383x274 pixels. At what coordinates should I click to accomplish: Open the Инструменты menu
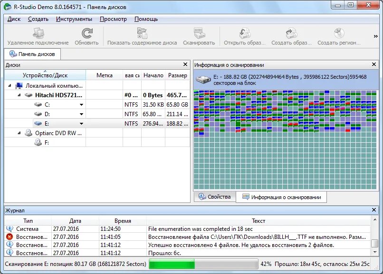point(74,19)
